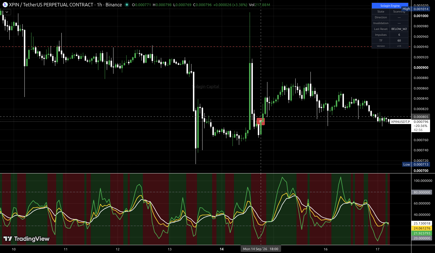
Task: Click the High 0.001014 price label
Action: click(x=416, y=9)
